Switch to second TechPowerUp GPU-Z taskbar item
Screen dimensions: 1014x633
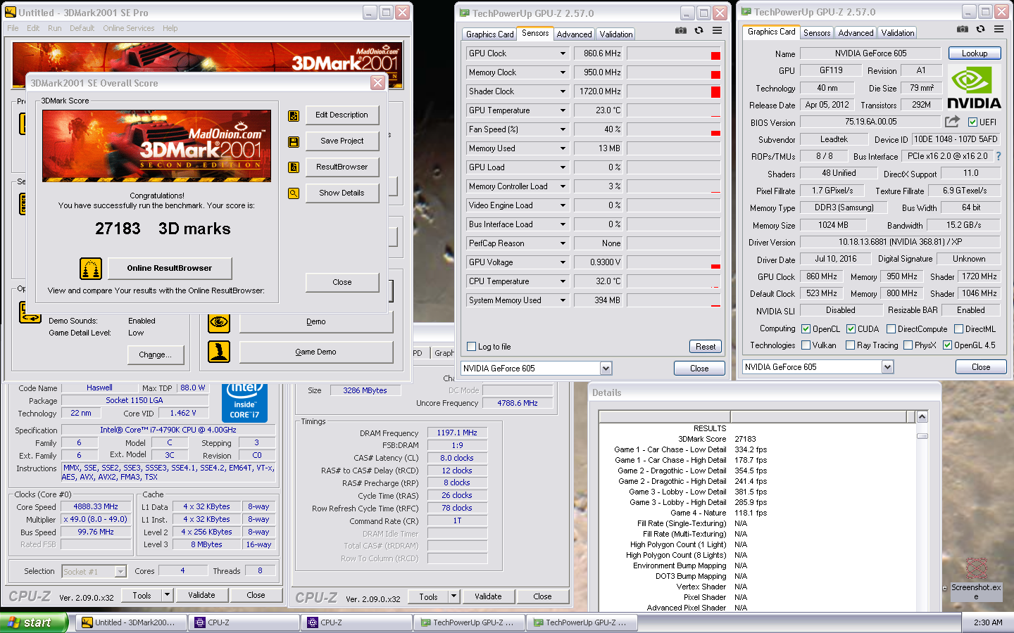[x=582, y=622]
